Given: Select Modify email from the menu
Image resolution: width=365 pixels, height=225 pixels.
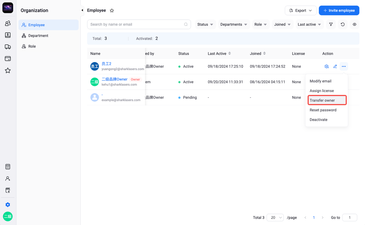Looking at the screenshot, I should click(327, 81).
